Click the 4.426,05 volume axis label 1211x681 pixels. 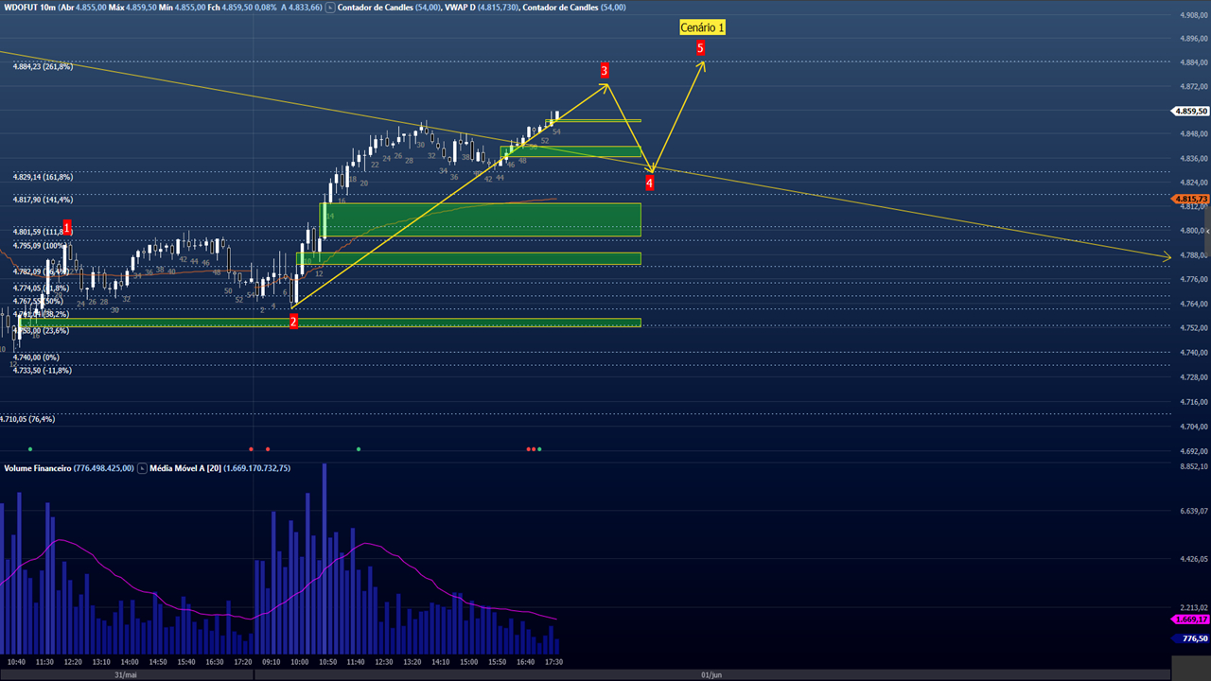pos(1194,559)
